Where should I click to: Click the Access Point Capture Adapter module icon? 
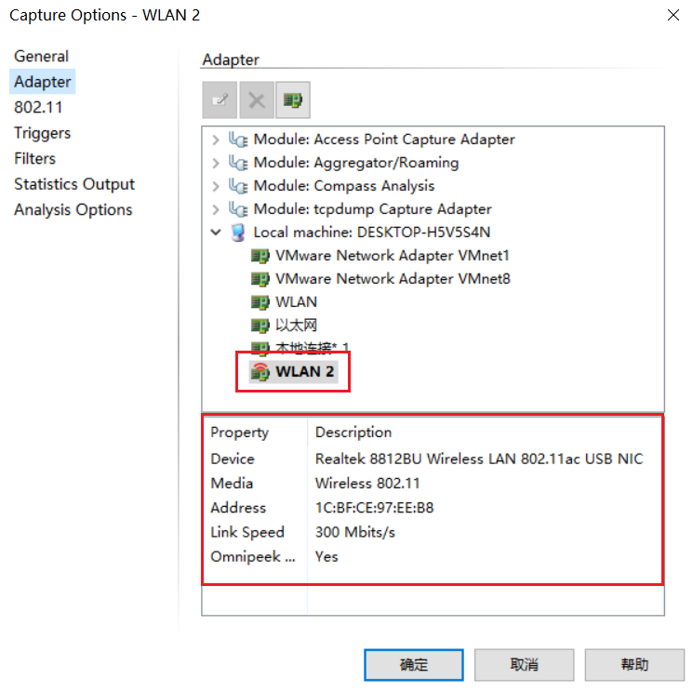pyautogui.click(x=238, y=140)
